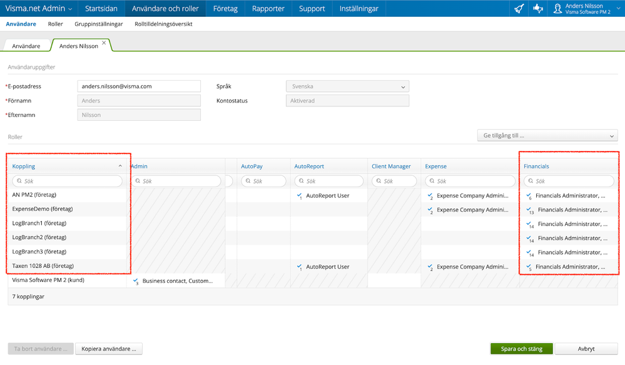Expand the Anders Nilsson account menu arrow
Image resolution: width=625 pixels, height=365 pixels.
619,8
